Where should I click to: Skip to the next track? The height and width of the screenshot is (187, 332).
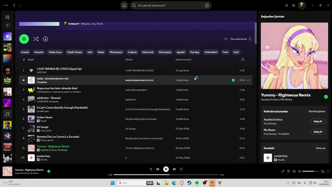pos(174,169)
